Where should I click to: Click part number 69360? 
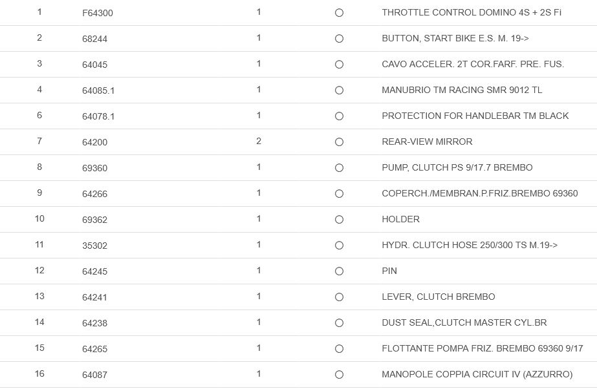(94, 168)
